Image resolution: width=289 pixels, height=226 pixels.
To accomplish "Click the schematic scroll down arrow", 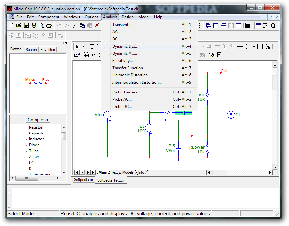I will [x=275, y=167].
